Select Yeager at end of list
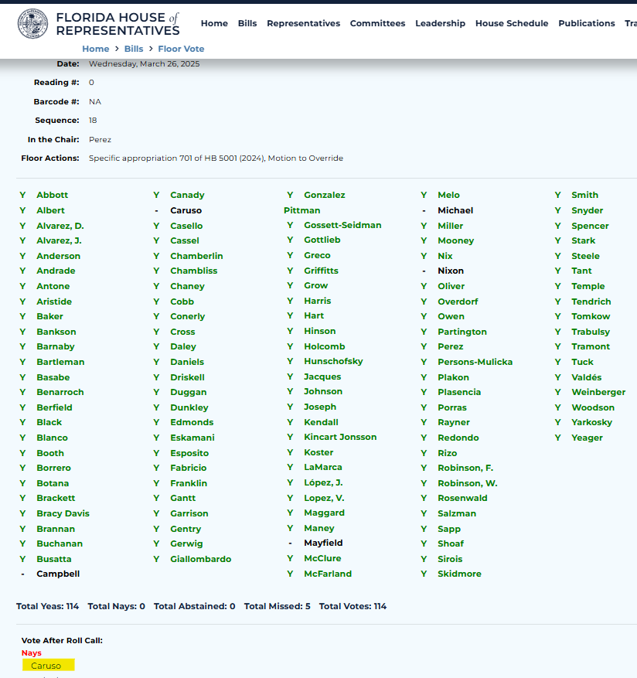This screenshot has width=637, height=678. 587,438
